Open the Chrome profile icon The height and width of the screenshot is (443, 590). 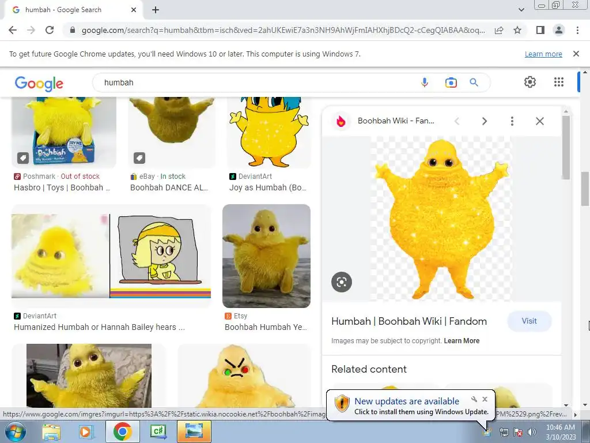(x=559, y=30)
